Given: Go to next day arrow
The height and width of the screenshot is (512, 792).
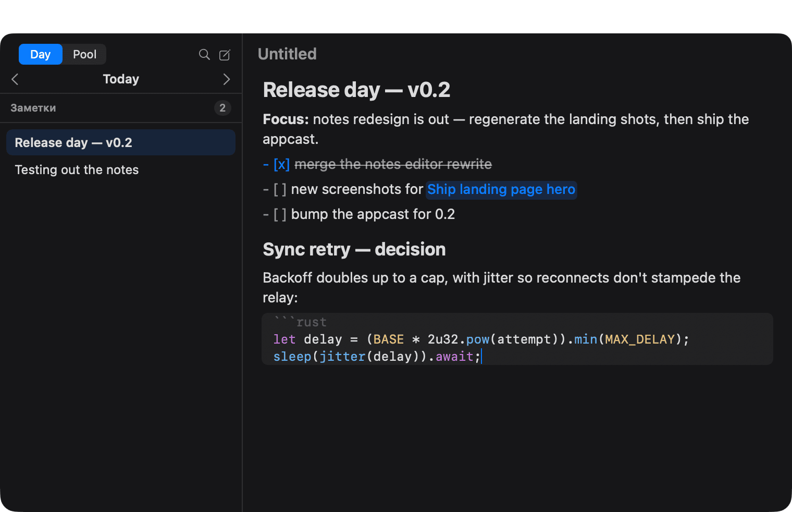Looking at the screenshot, I should pyautogui.click(x=226, y=79).
